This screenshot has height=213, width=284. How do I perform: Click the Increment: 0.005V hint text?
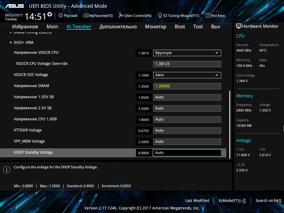(116, 186)
